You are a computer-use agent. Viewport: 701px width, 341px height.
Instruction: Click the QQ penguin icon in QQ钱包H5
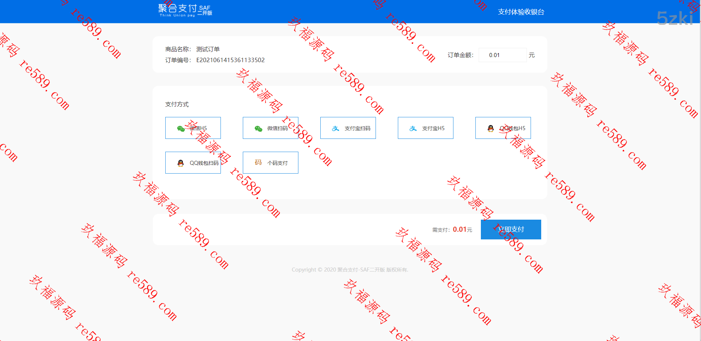pos(490,128)
